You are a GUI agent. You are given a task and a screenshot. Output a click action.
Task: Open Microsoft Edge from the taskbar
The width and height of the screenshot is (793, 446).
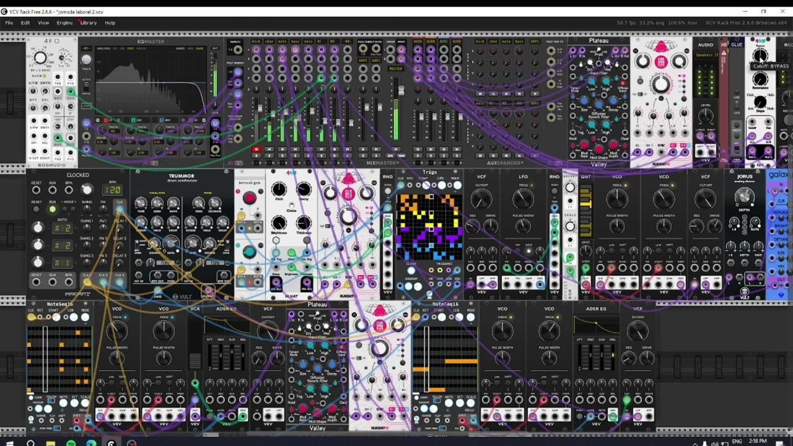(91, 442)
